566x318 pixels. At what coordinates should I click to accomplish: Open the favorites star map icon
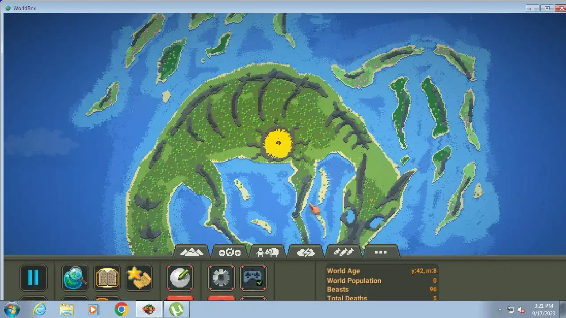click(x=139, y=277)
